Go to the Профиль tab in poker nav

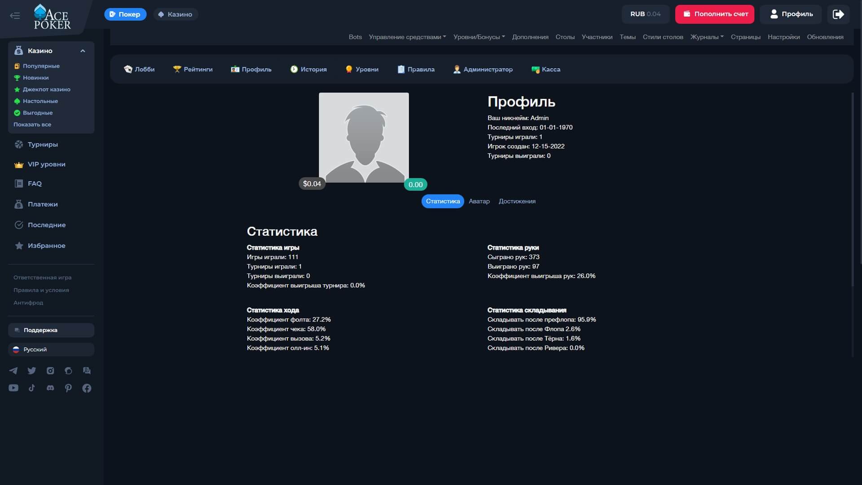(x=251, y=69)
